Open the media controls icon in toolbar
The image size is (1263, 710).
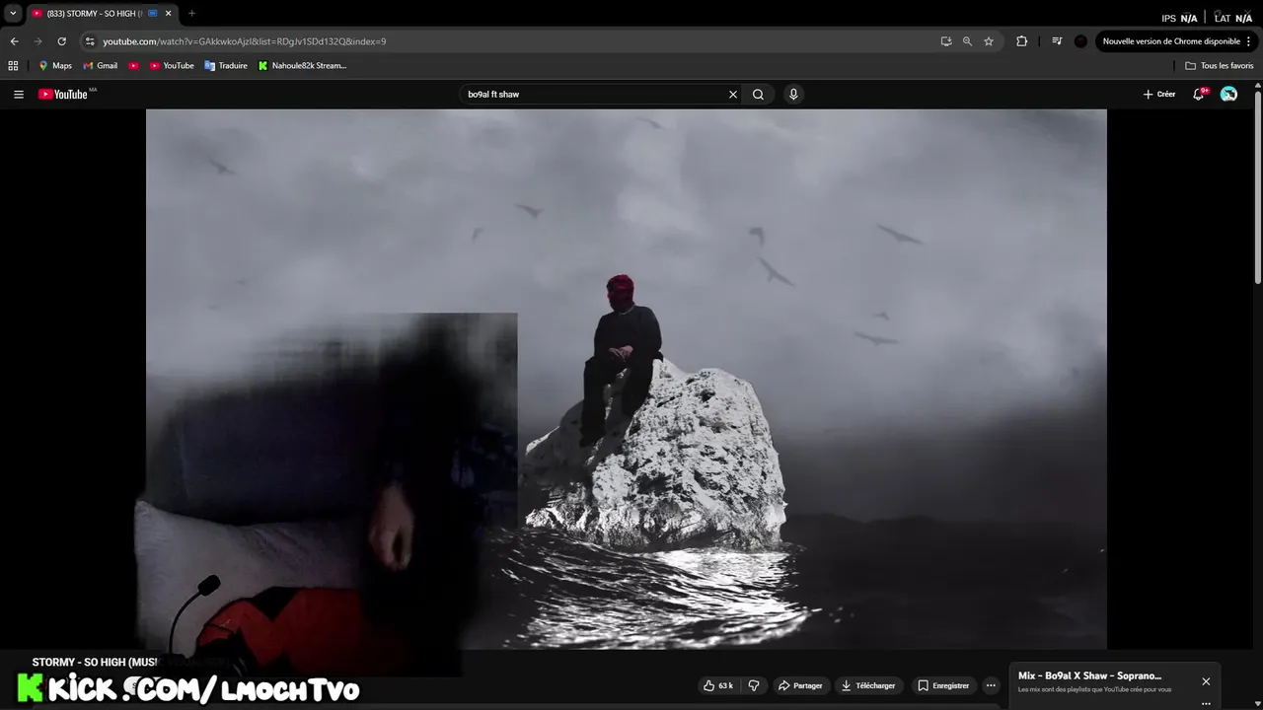coord(1057,41)
